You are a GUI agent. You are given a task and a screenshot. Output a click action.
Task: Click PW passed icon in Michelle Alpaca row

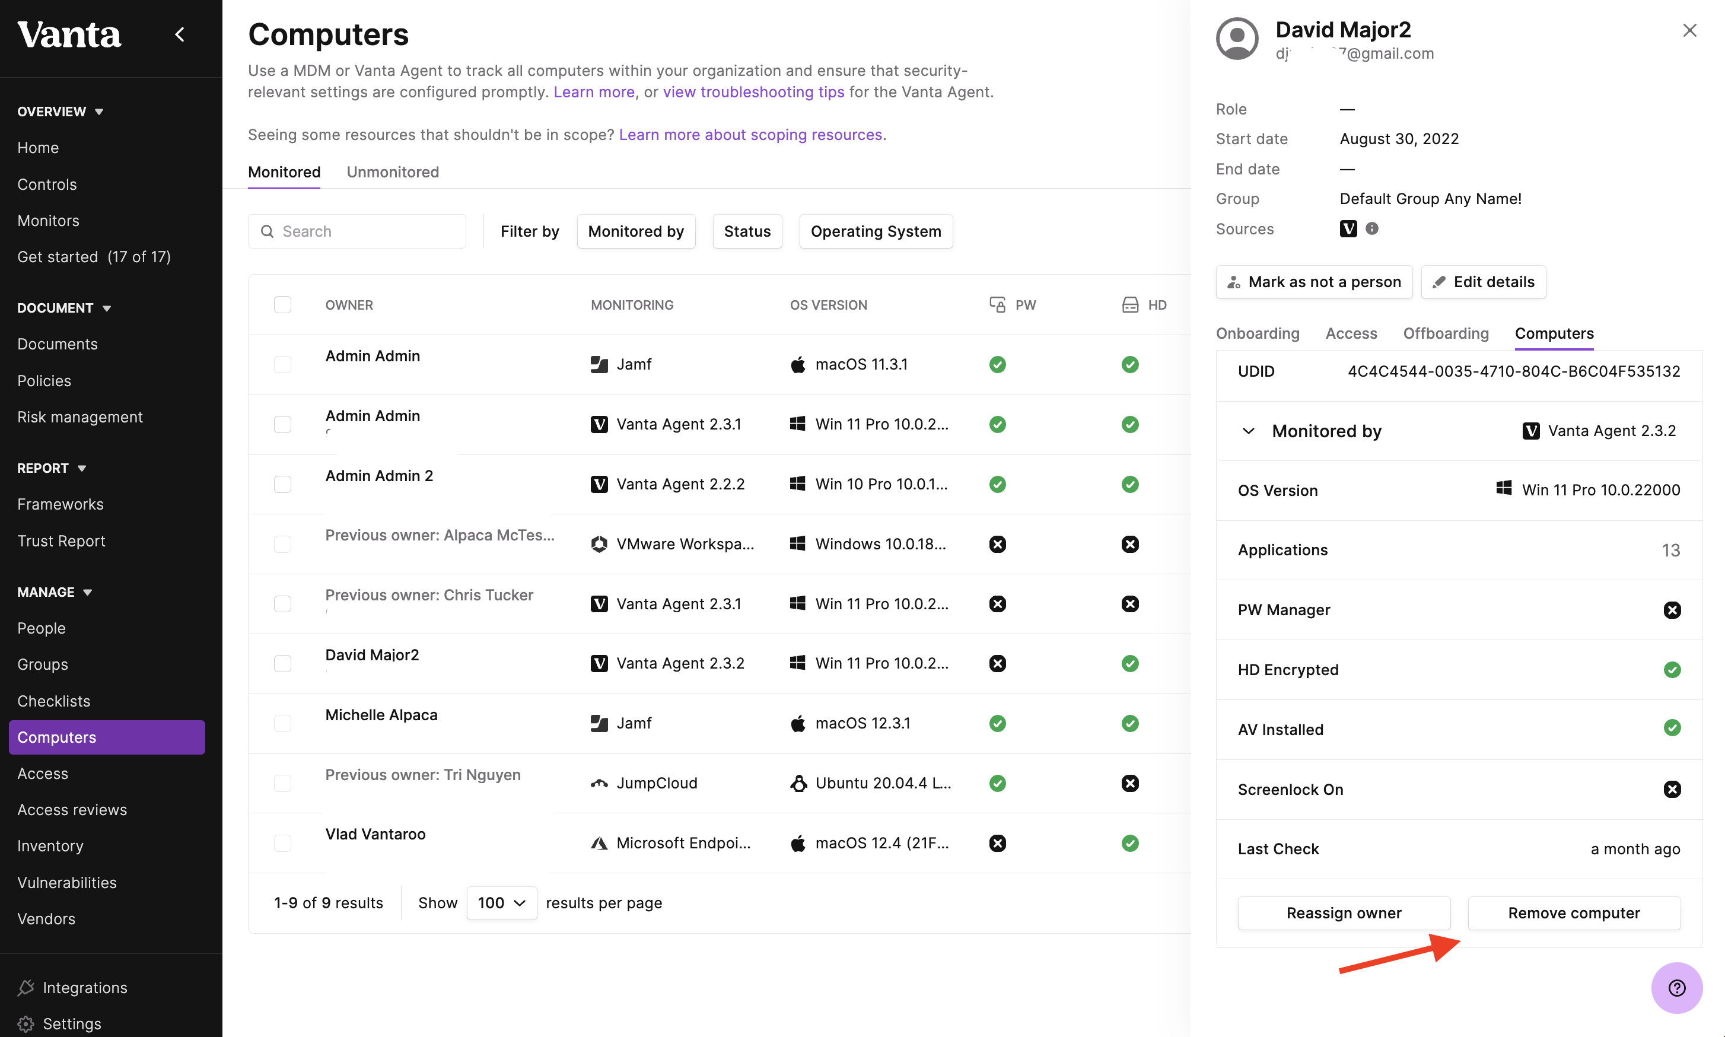[998, 723]
